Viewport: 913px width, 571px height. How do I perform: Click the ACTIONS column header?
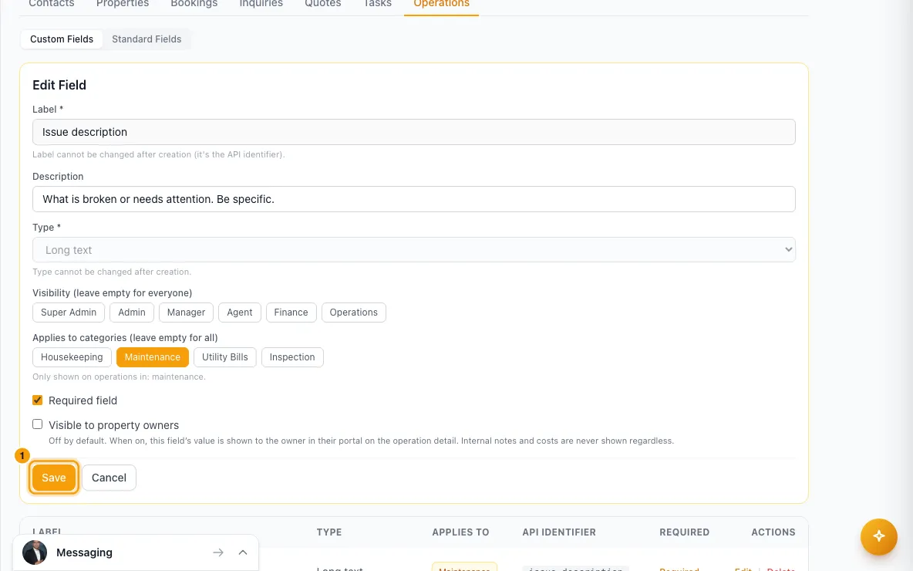point(773,532)
